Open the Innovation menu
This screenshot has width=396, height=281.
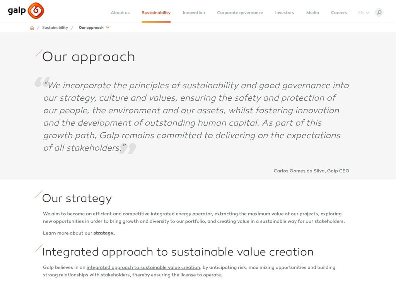point(194,13)
